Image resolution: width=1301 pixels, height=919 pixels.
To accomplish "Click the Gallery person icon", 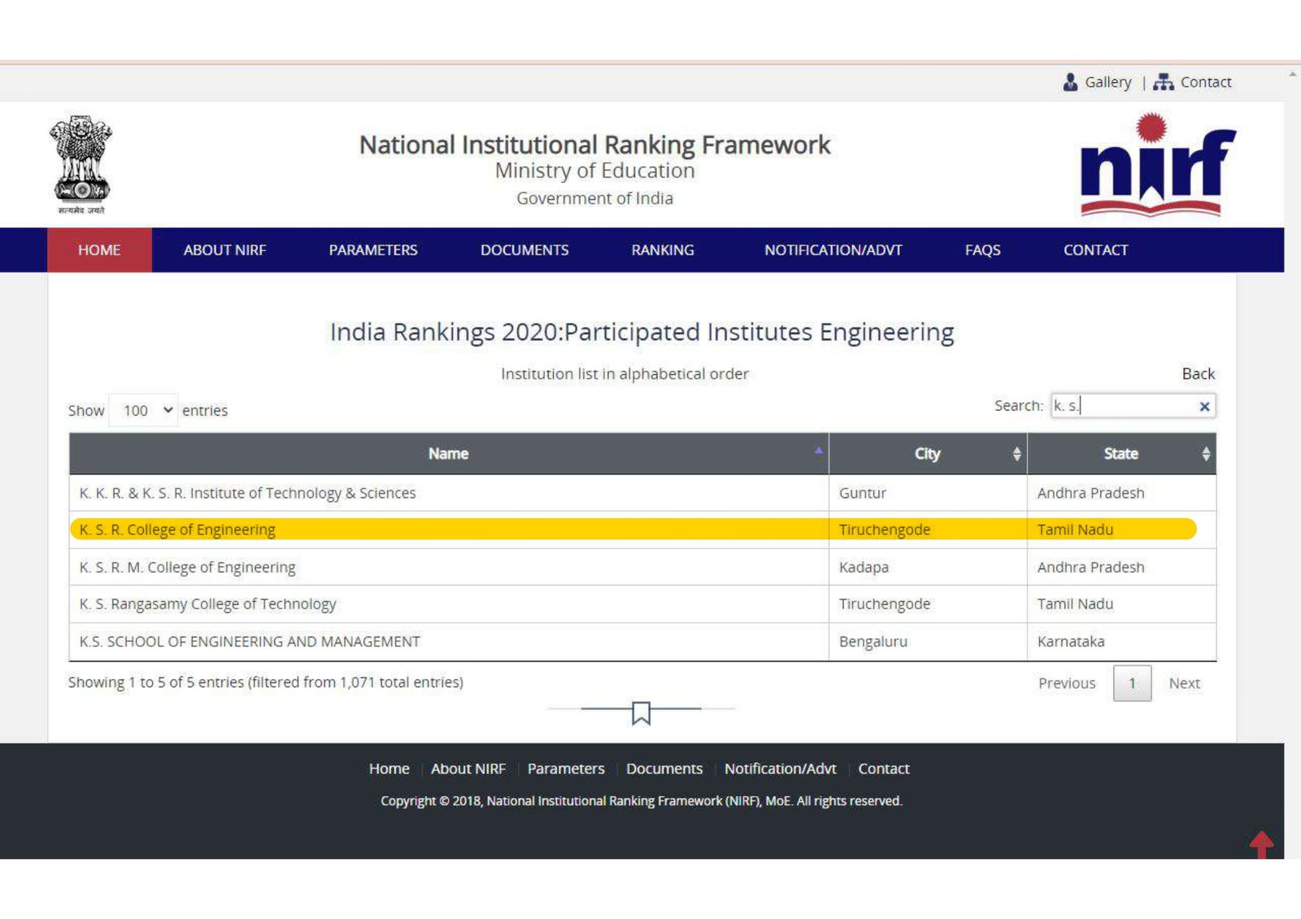I will click(x=1070, y=82).
